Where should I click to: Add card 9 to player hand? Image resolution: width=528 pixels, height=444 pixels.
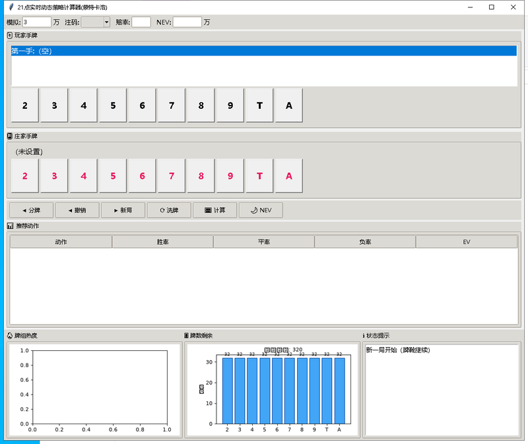point(230,106)
